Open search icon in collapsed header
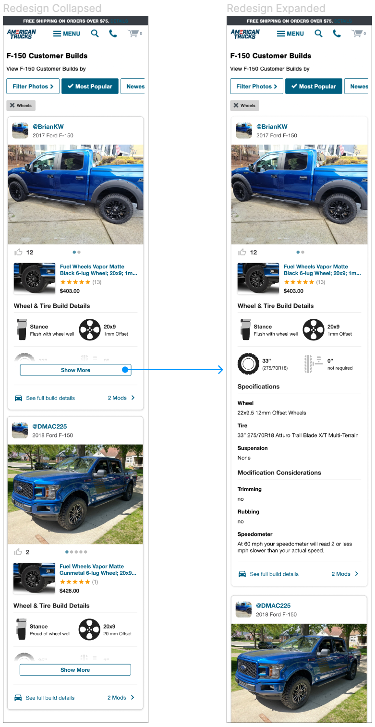 (95, 34)
